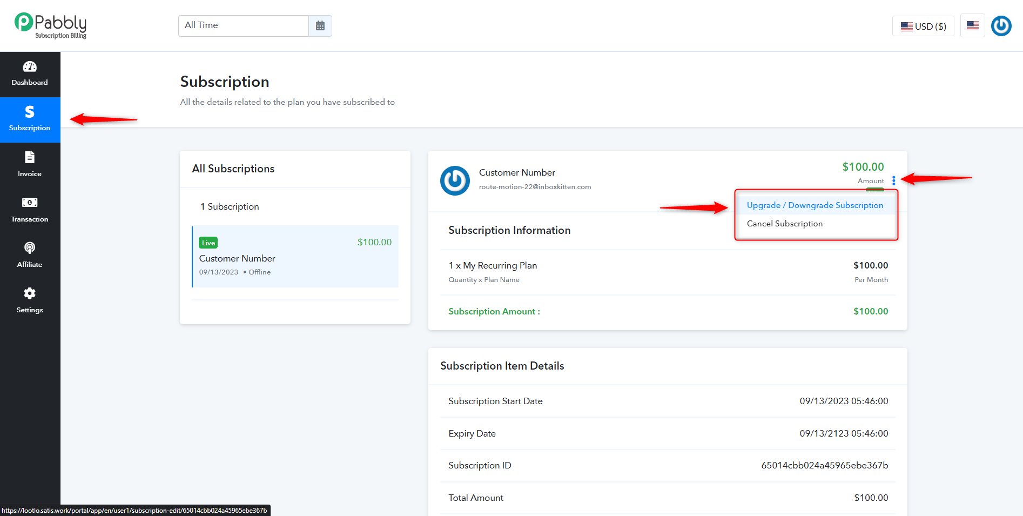
Task: Click the Expiry Date value 09/13/2123
Action: (x=844, y=433)
